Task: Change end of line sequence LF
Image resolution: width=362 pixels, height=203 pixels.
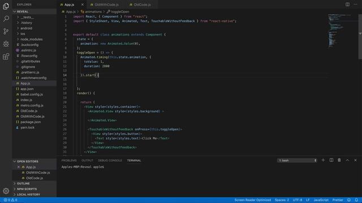Action: tap(308, 200)
